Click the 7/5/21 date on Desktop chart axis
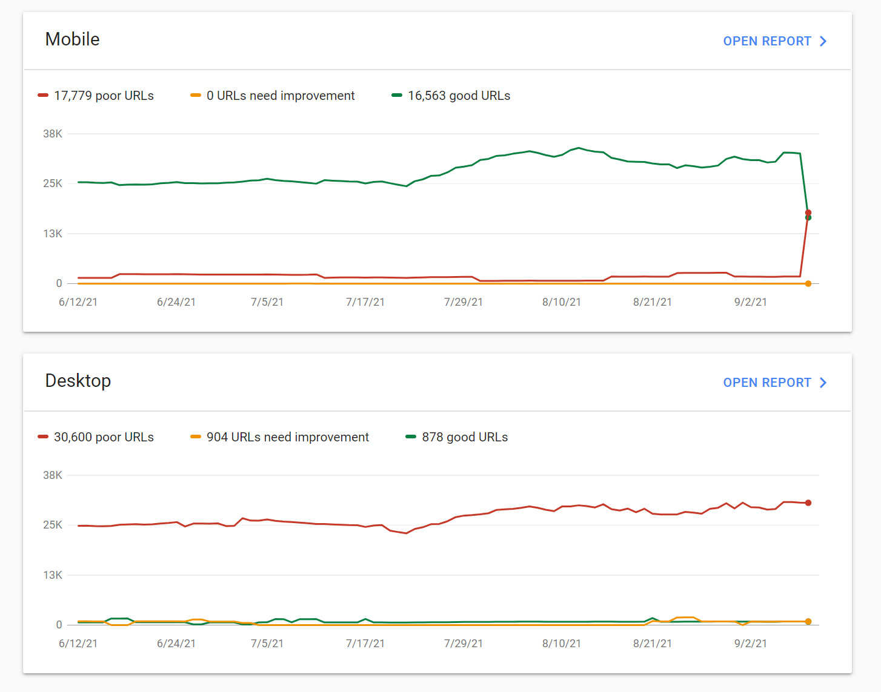Image resolution: width=881 pixels, height=692 pixels. click(x=267, y=644)
